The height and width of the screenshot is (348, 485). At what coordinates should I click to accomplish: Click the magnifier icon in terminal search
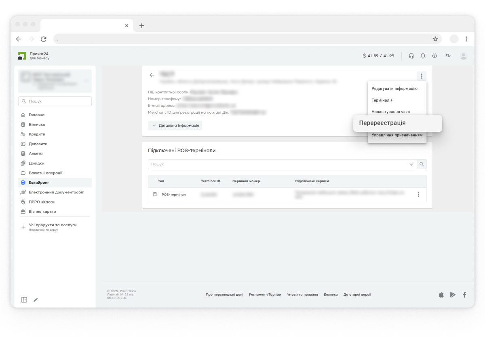coord(422,164)
